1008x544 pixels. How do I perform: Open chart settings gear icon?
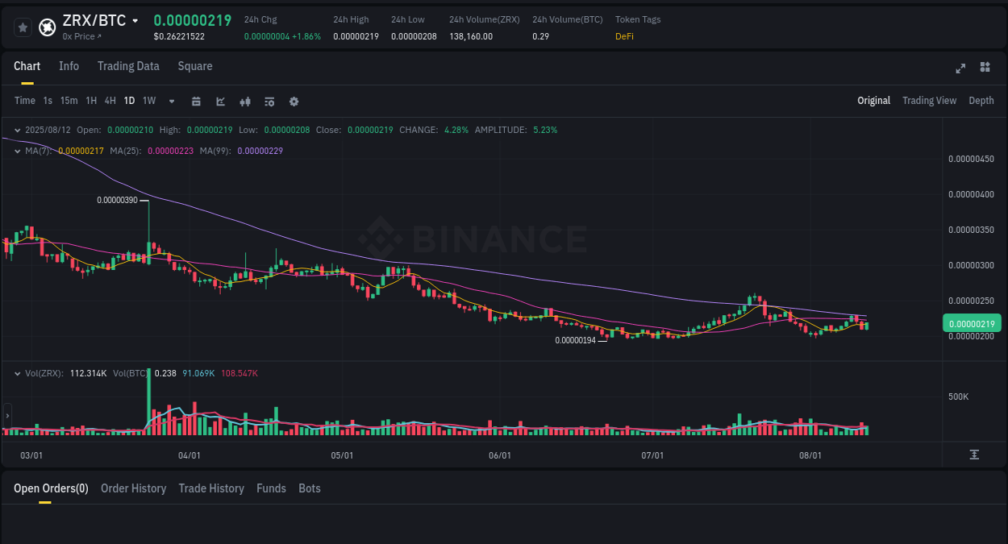pyautogui.click(x=294, y=102)
